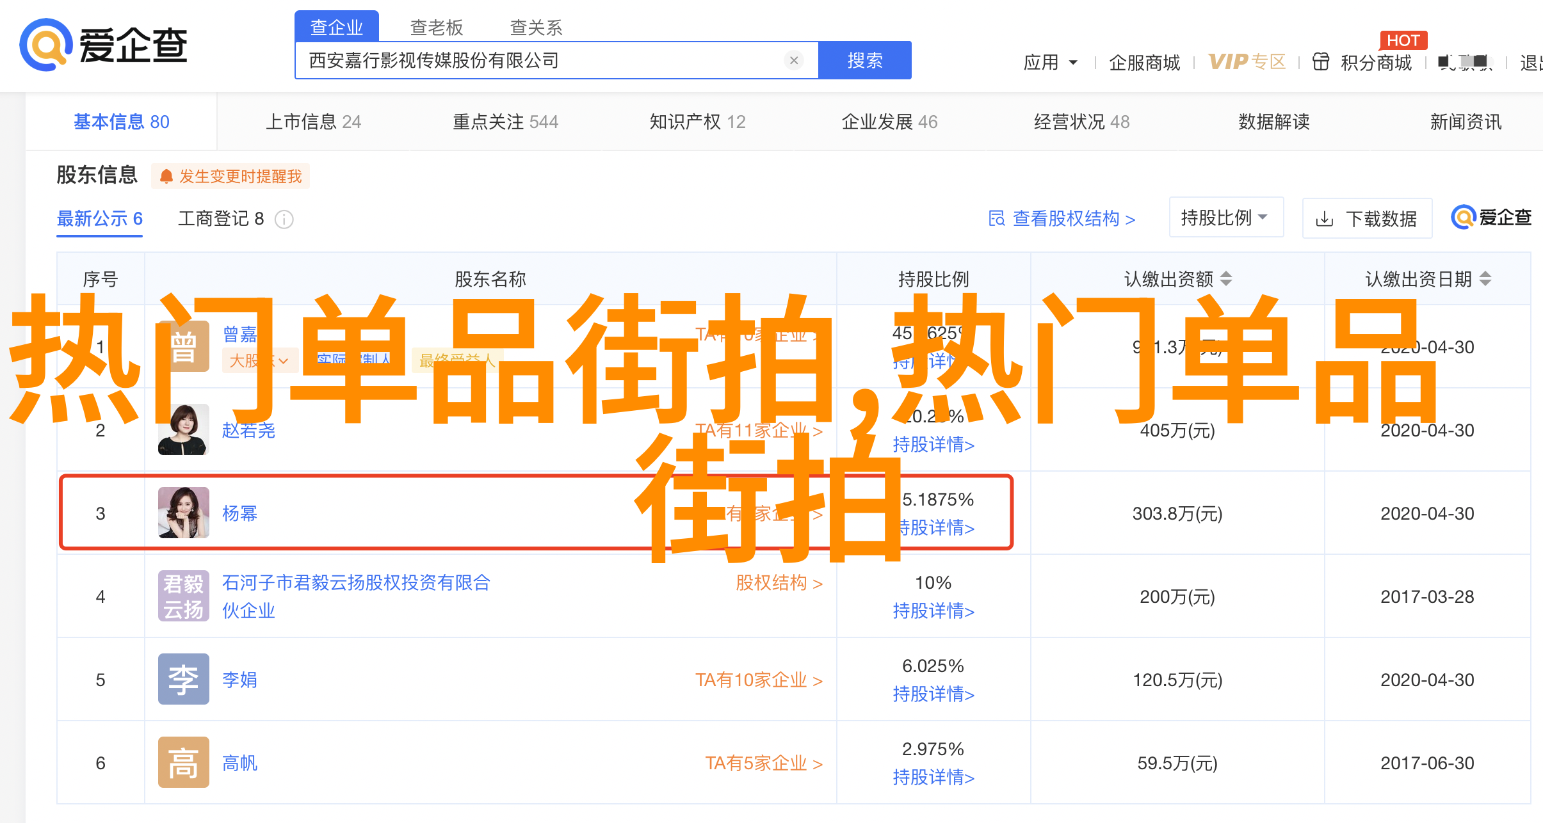This screenshot has height=823, width=1543.
Task: Open shareholder 杨幂's name link
Action: point(240,513)
